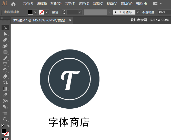Select the Gradient tool
The height and width of the screenshot is (140, 171).
(5, 89)
